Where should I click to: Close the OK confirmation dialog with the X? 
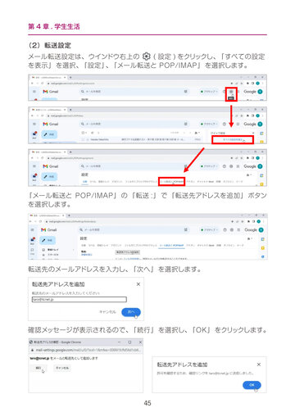(x=259, y=365)
